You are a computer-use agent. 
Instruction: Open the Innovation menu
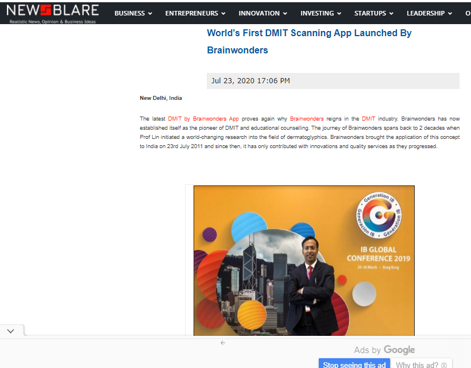pyautogui.click(x=263, y=14)
